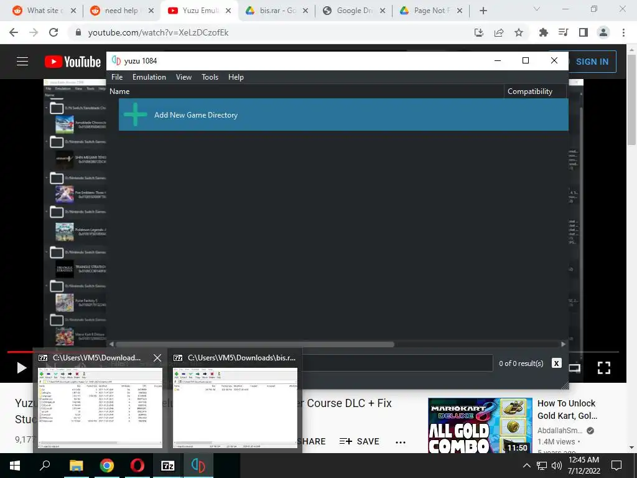Open File Explorer from the taskbar
Image resolution: width=637 pixels, height=478 pixels.
point(76,466)
